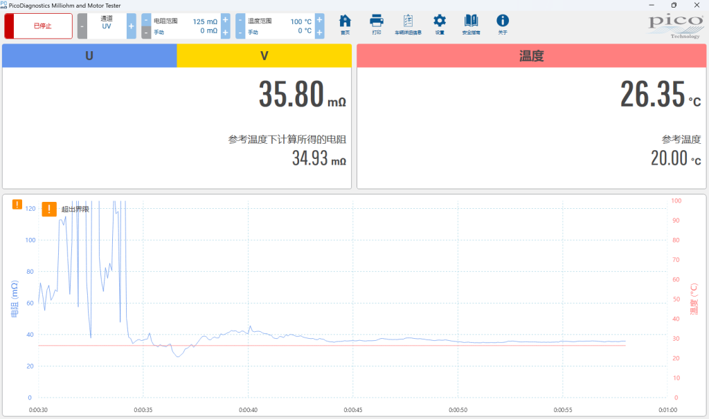Click the small orange warning icon at chart corner

click(x=17, y=205)
